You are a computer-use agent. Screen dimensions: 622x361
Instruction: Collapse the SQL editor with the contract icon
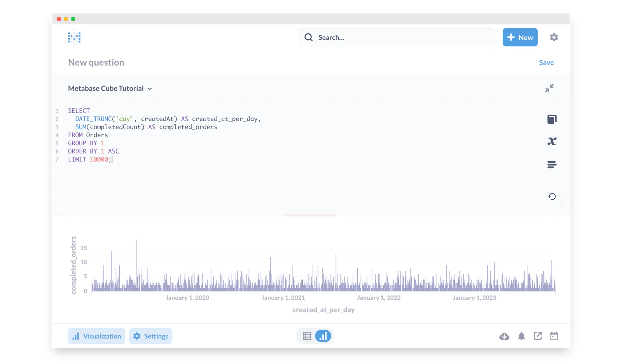click(549, 88)
